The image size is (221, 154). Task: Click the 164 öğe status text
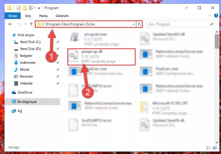point(14,147)
